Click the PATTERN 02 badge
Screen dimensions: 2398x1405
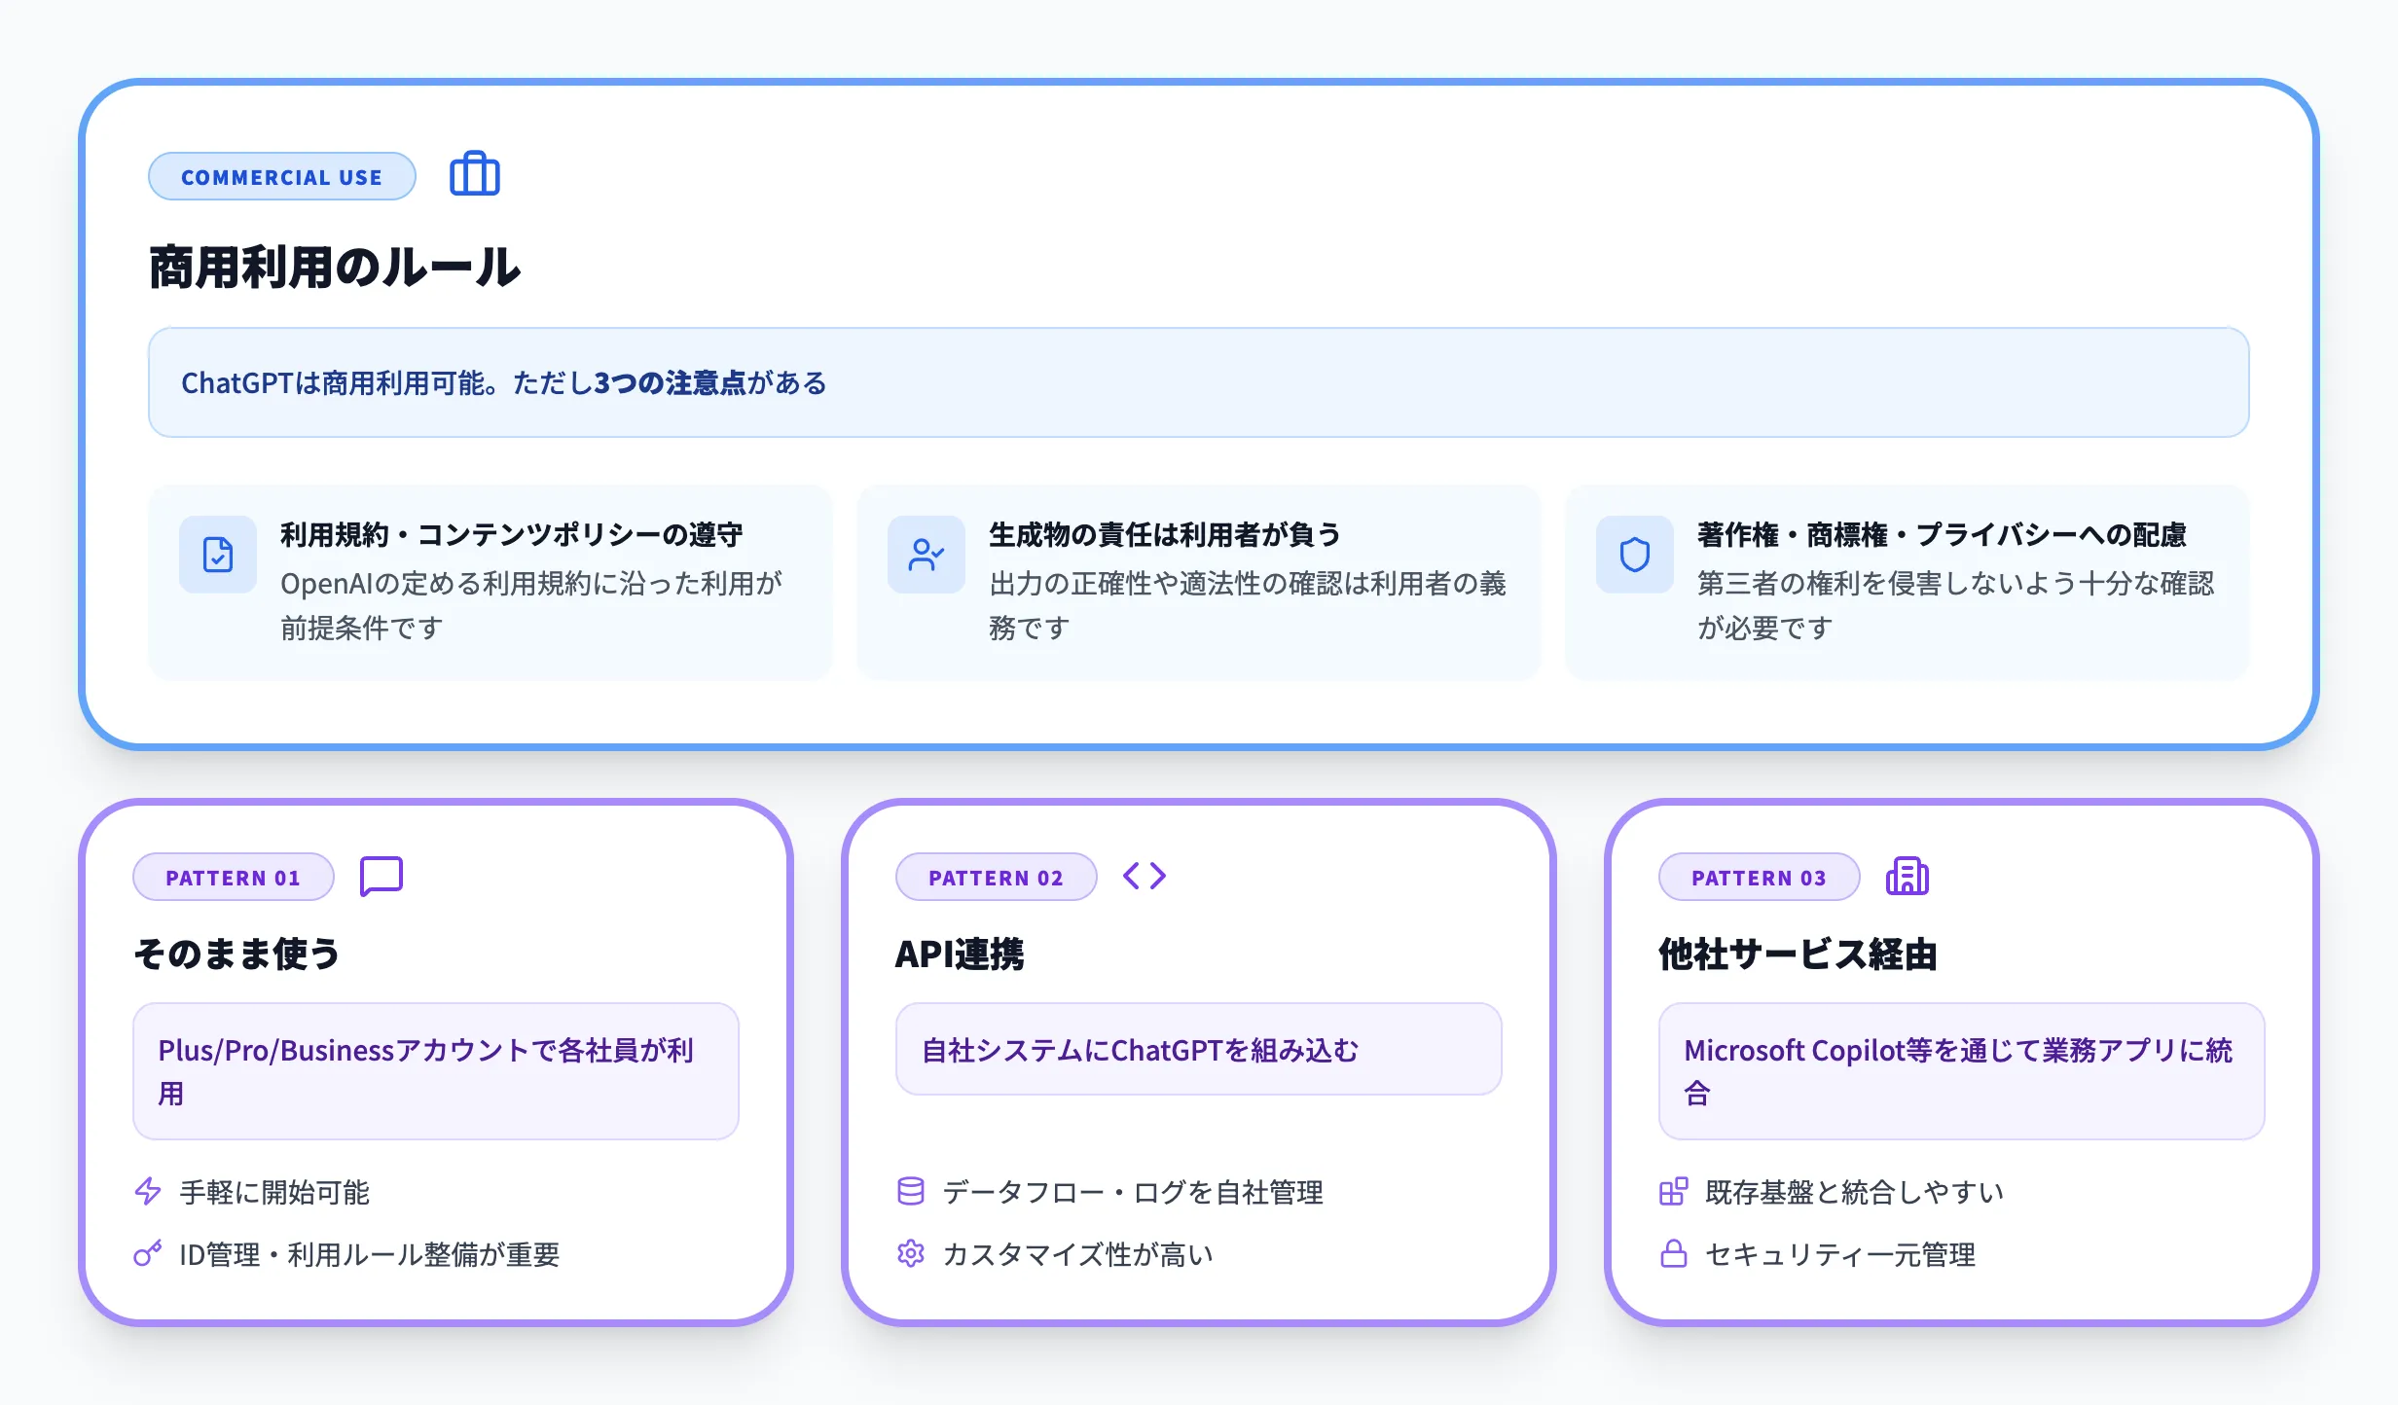[996, 877]
